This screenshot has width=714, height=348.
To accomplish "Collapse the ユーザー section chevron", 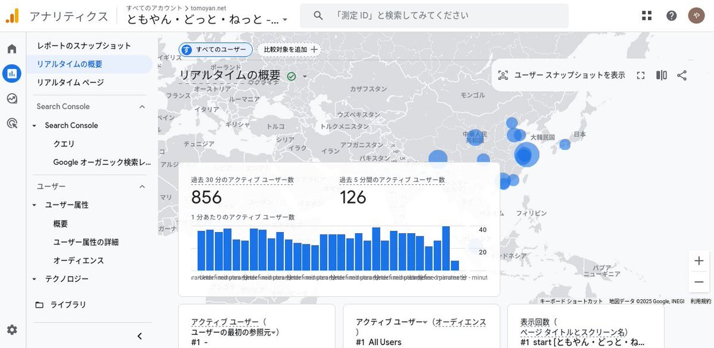I will pyautogui.click(x=142, y=186).
